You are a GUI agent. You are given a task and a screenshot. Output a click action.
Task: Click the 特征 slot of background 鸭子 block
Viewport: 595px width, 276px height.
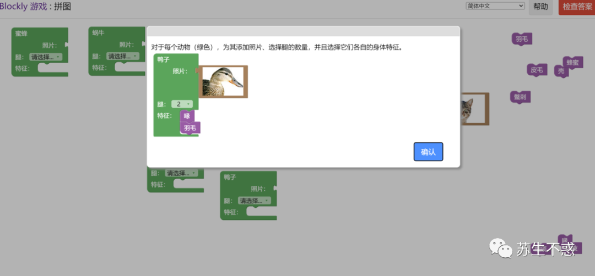(262, 212)
